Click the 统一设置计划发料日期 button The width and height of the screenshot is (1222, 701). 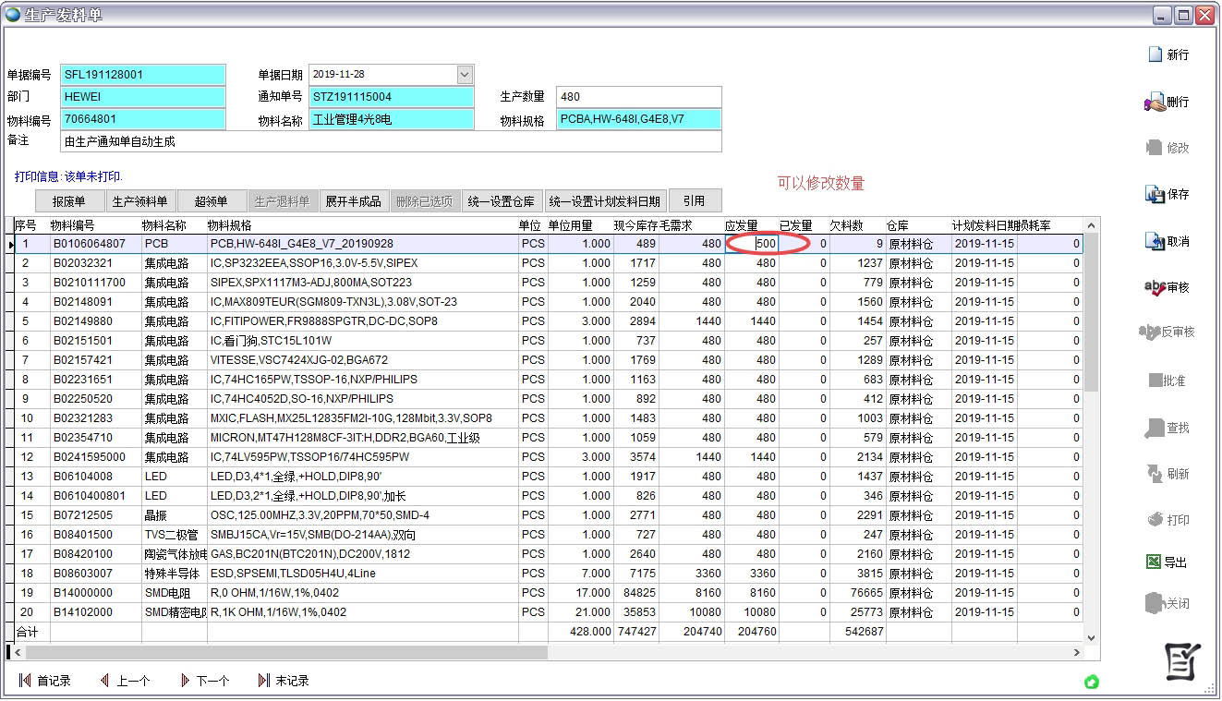[604, 201]
